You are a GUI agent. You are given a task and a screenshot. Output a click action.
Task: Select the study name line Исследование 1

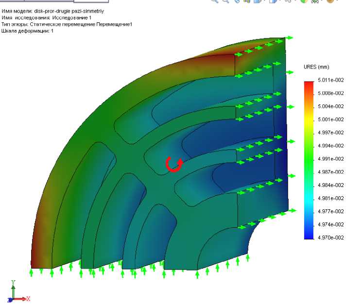pos(46,17)
